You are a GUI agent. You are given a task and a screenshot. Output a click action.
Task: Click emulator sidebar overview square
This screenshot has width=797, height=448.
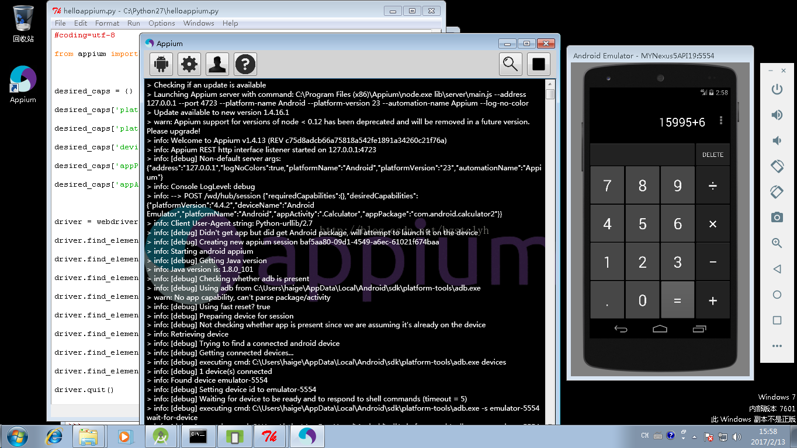777,320
